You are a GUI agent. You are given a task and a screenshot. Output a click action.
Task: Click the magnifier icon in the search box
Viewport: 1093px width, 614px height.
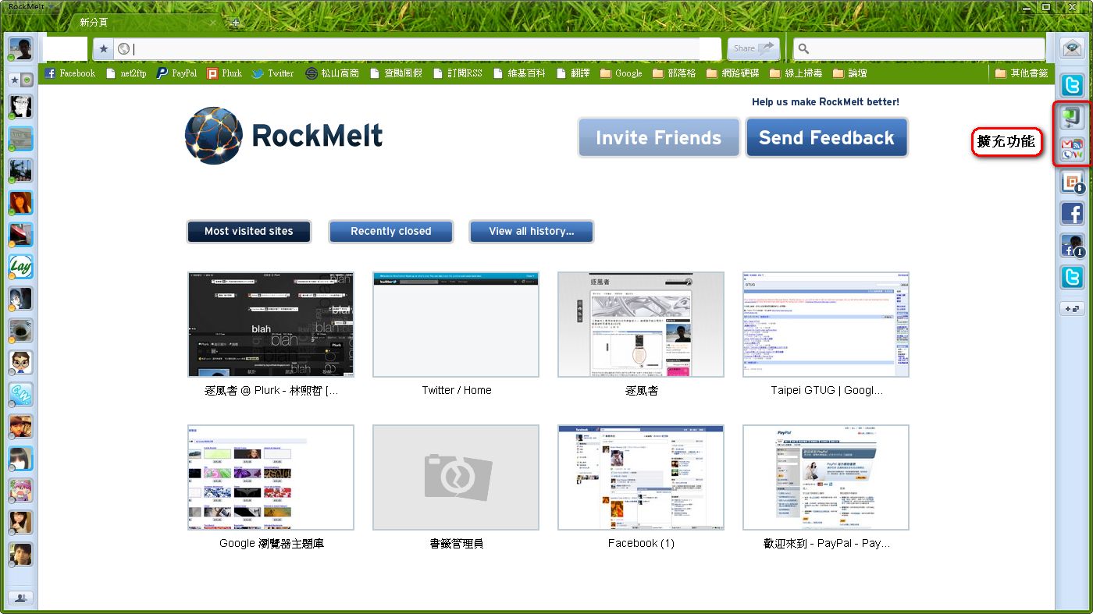click(803, 48)
